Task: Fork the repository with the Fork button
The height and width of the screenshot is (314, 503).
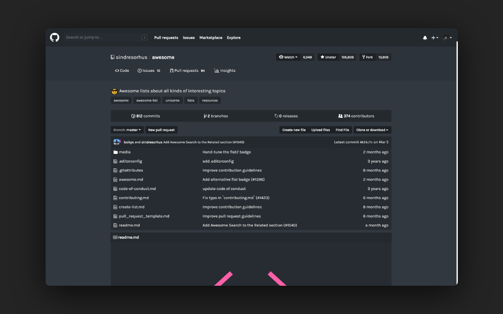Action: point(367,57)
